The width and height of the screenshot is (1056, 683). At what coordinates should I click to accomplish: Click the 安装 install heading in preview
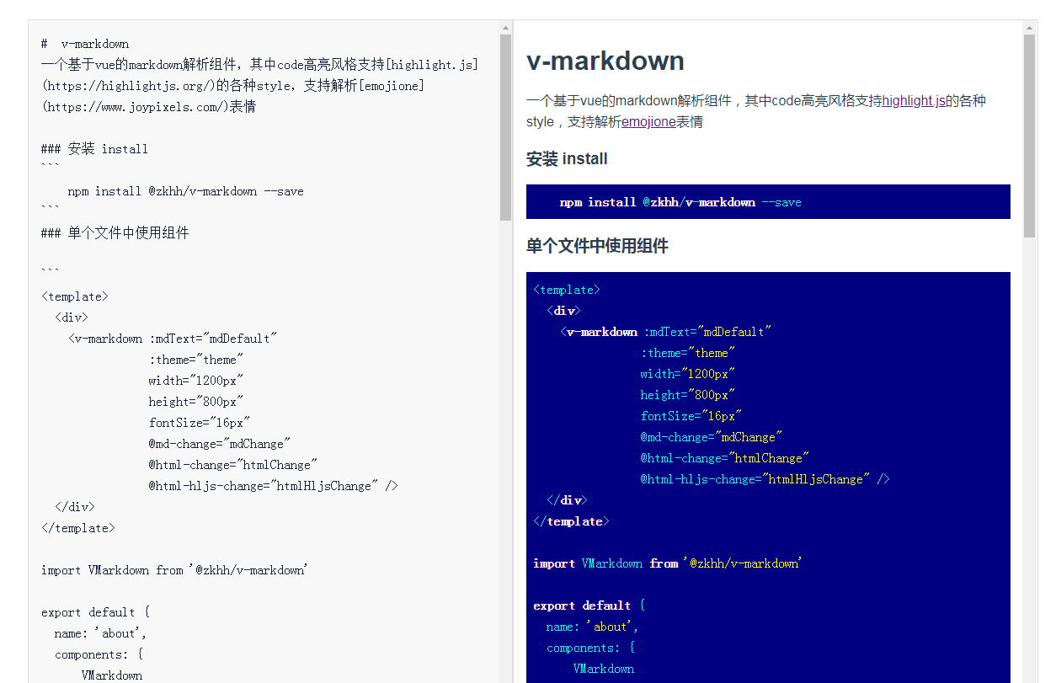pos(567,159)
